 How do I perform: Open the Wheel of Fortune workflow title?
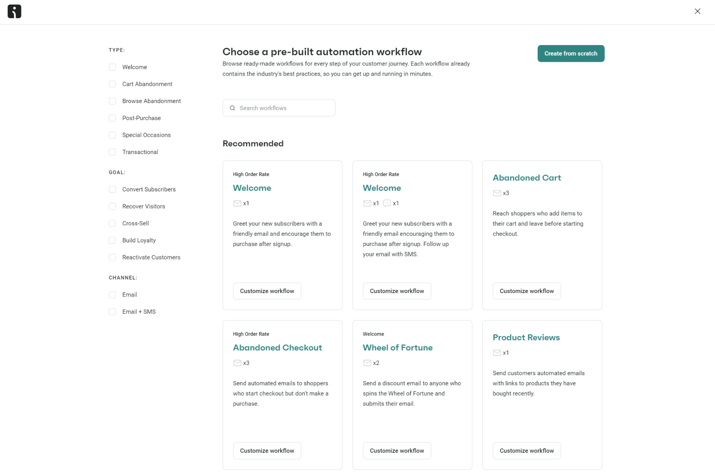pos(397,347)
